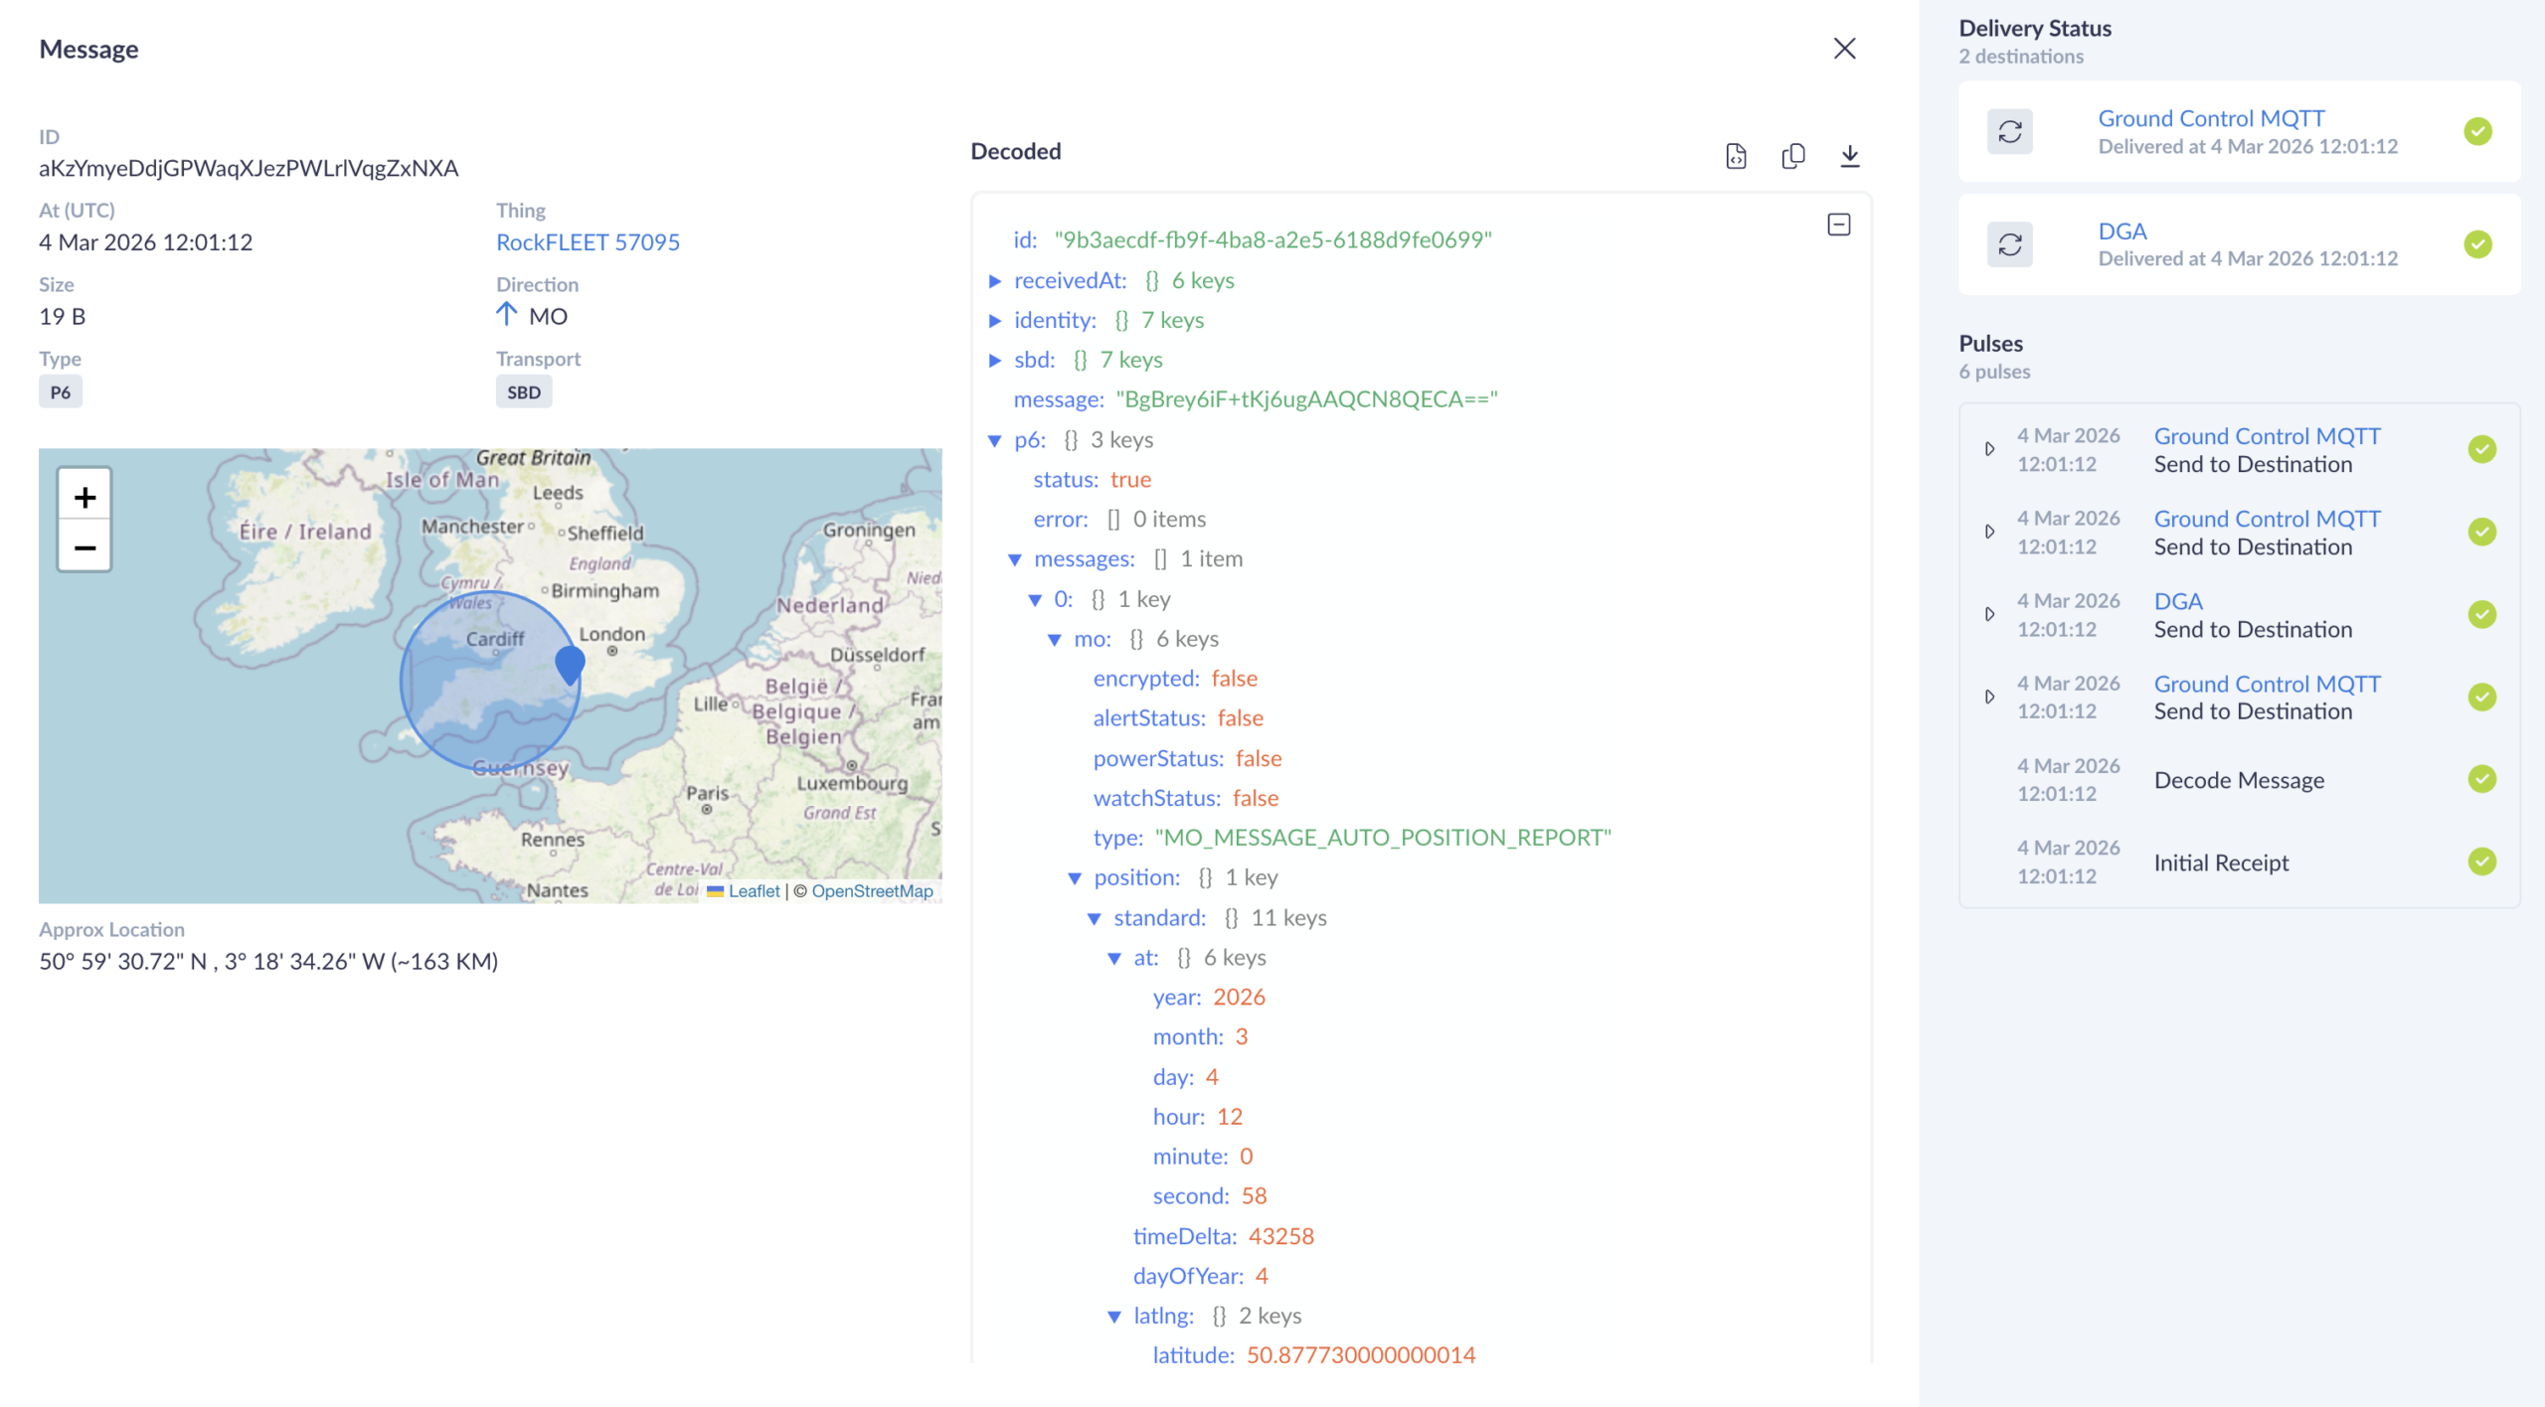
Task: Open the DGA delivery destination link
Action: [2121, 231]
